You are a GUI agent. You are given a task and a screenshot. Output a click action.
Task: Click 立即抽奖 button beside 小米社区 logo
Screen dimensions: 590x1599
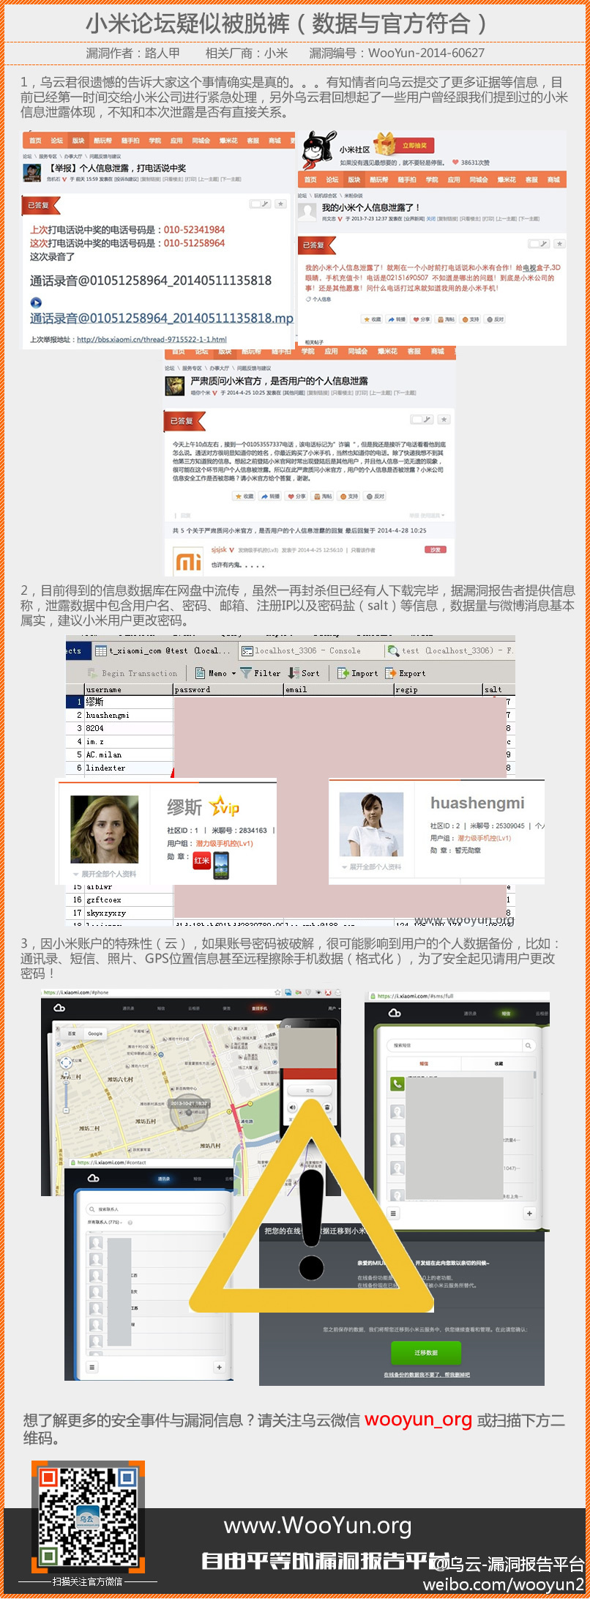(414, 145)
